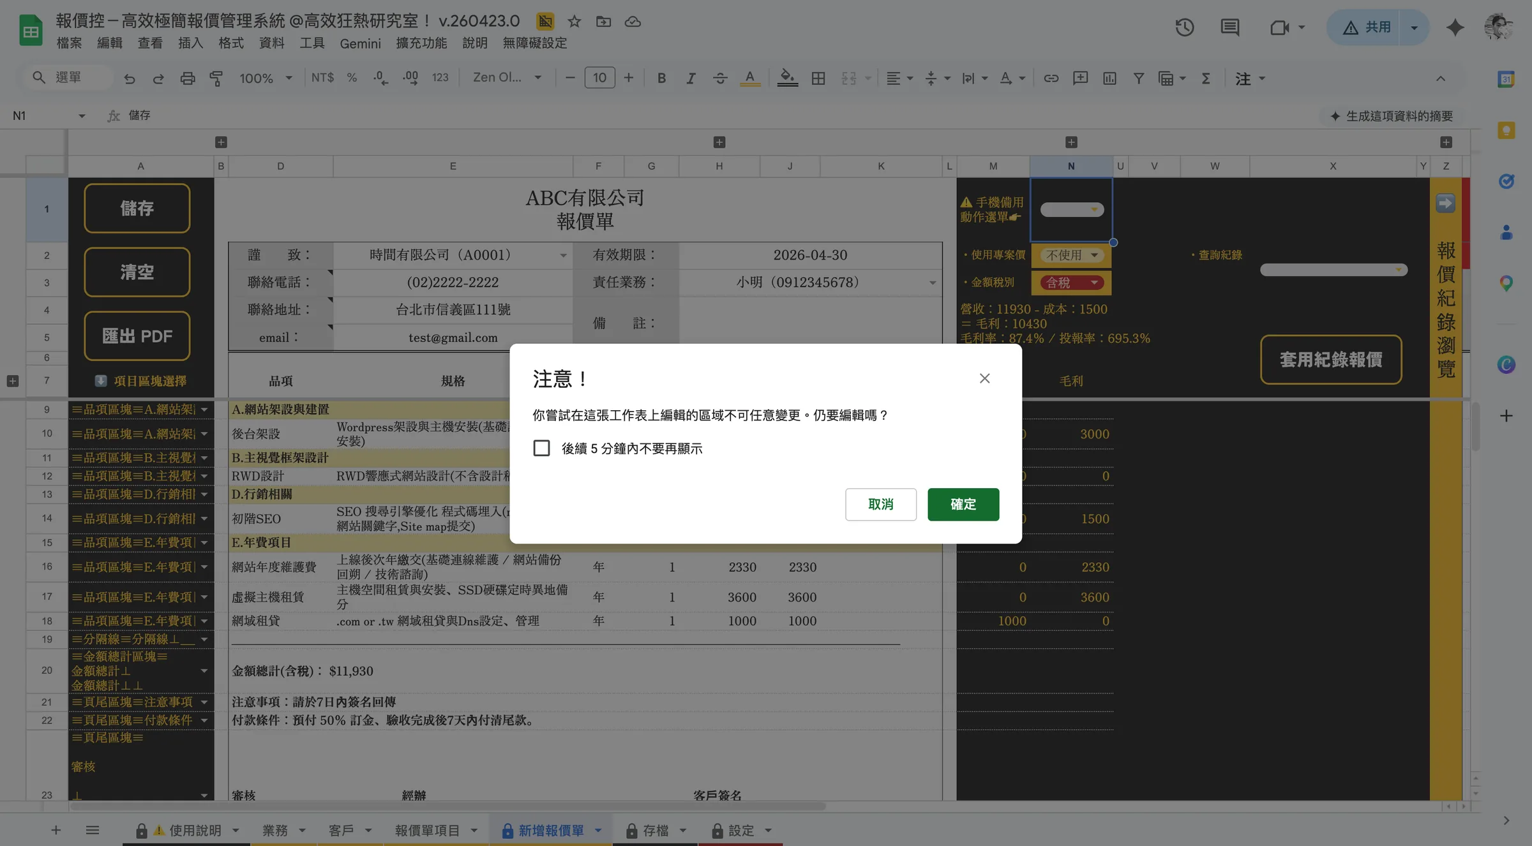Open the 插入 menu

click(190, 43)
